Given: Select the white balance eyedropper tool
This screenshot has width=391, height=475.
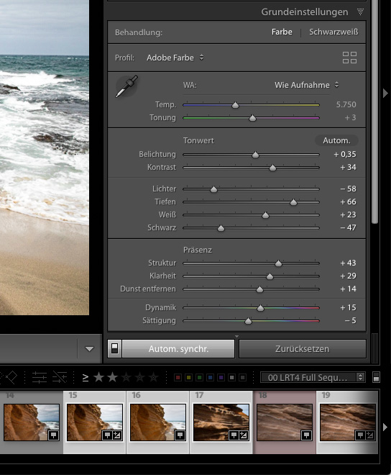Looking at the screenshot, I should [126, 86].
